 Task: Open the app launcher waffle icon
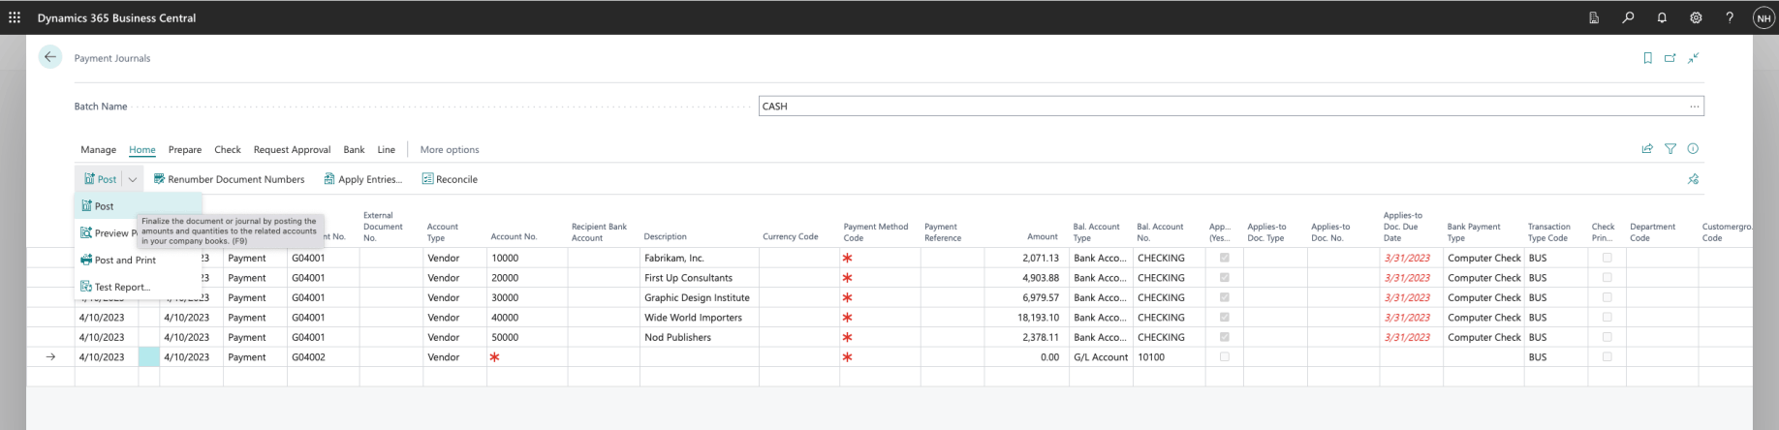[15, 17]
